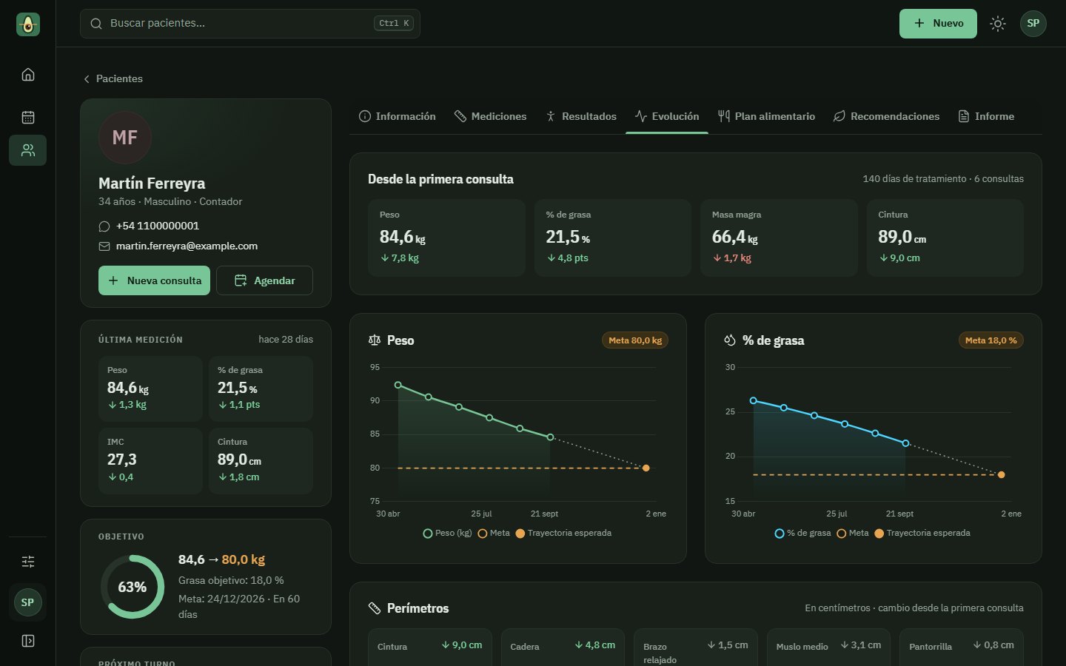Click the WhatsApp phone icon
Screen dimensions: 1066x666
click(104, 226)
